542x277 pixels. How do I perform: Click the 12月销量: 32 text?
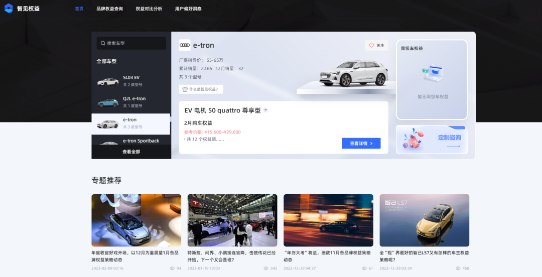(229, 68)
